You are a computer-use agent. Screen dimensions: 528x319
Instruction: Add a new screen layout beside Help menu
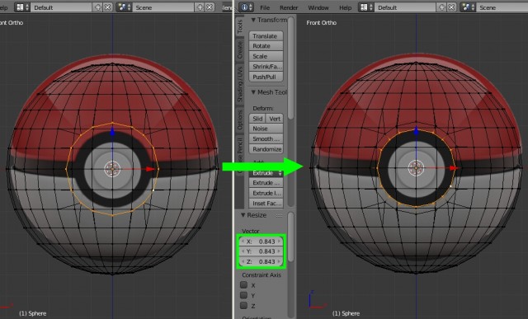442,7
